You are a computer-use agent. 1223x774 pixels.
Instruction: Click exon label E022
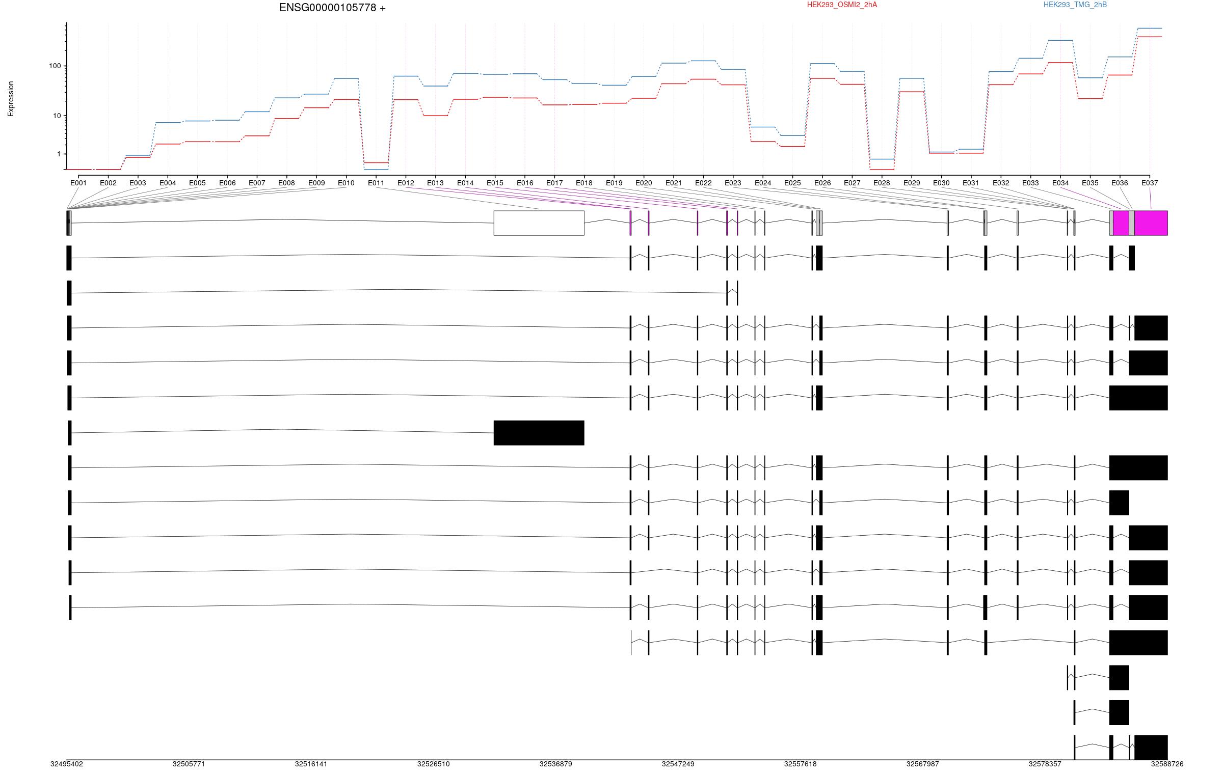click(x=703, y=183)
